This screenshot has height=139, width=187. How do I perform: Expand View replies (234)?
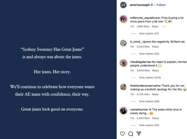click(150, 78)
